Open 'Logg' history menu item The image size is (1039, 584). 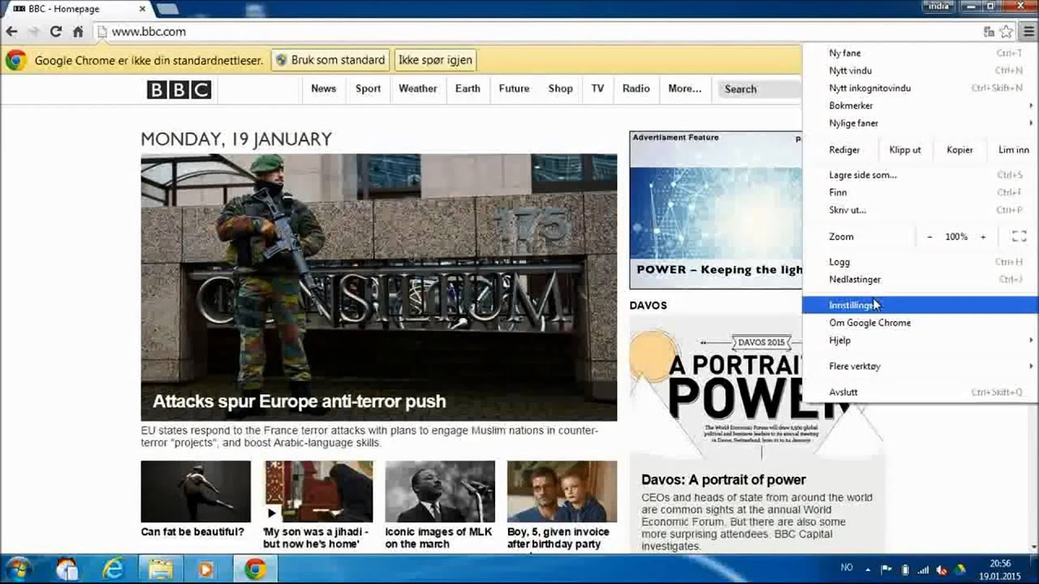920,262
